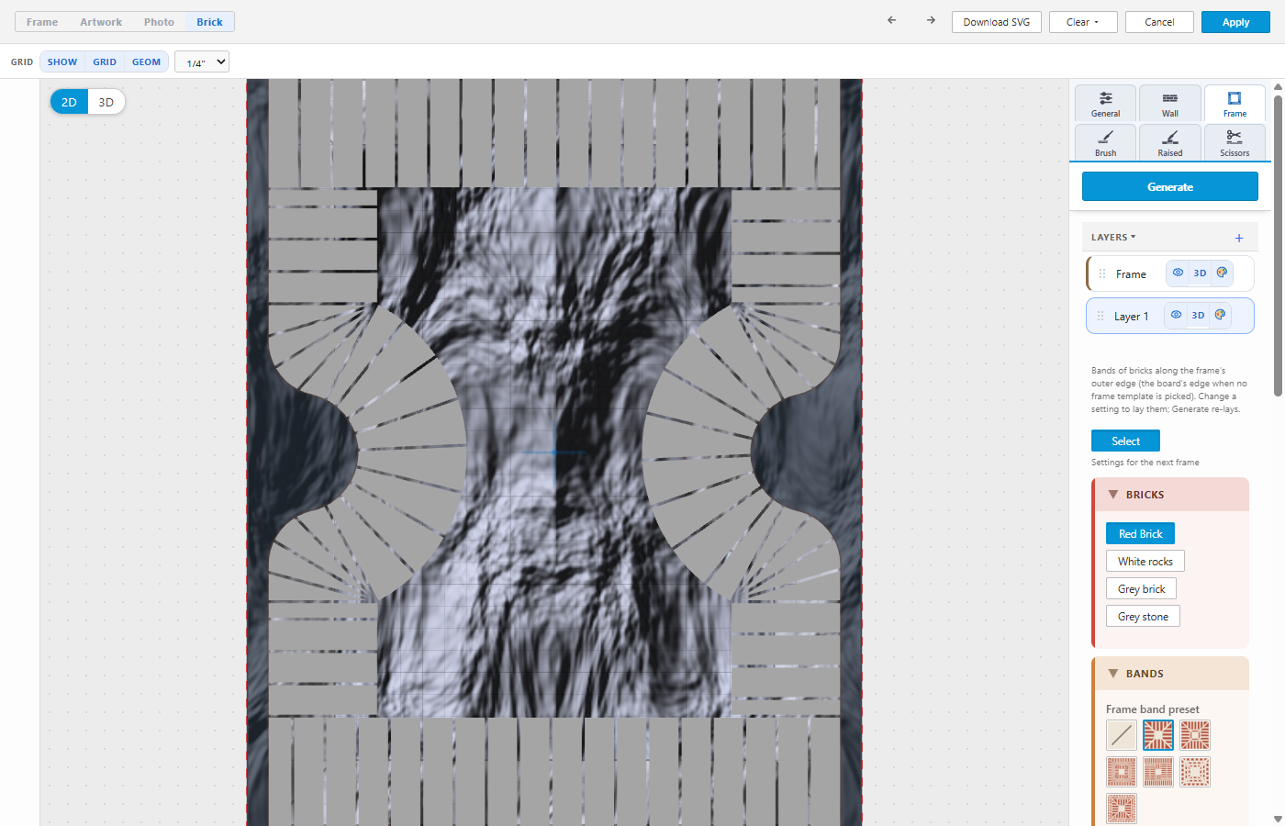Select the Scissors tool

pos(1235,142)
